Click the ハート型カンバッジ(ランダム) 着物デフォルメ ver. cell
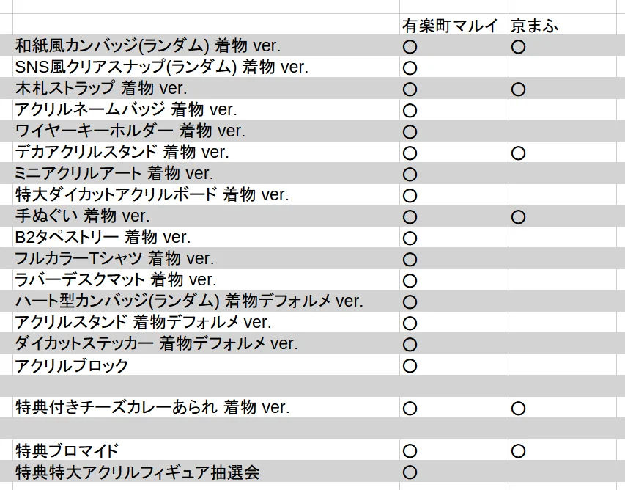This screenshot has height=490, width=625. [206, 301]
